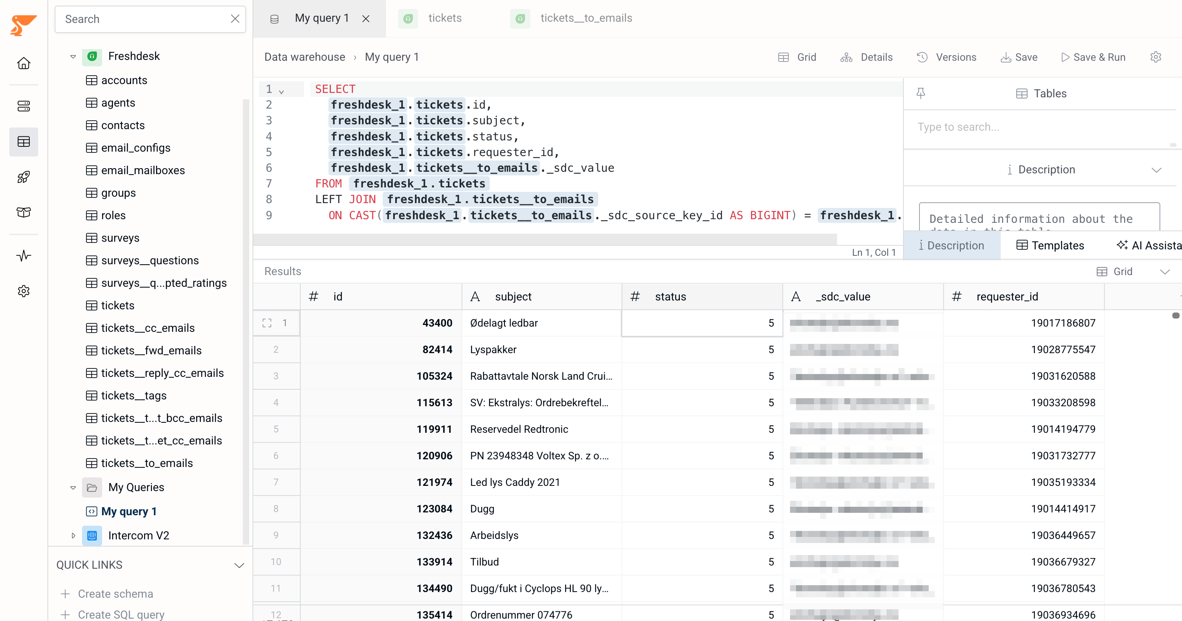Click the Create schema plus icon
This screenshot has height=621, width=1182.
[x=65, y=594]
